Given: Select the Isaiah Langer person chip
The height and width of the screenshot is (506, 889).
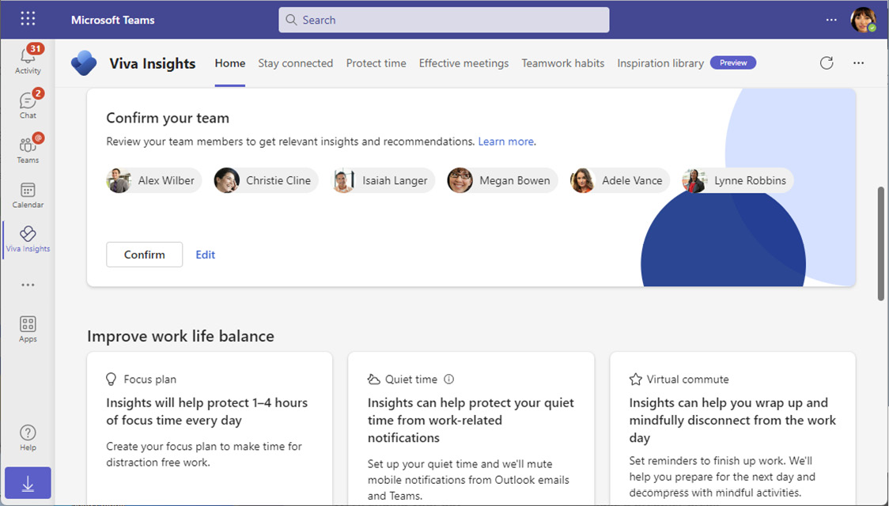Looking at the screenshot, I should tap(383, 181).
